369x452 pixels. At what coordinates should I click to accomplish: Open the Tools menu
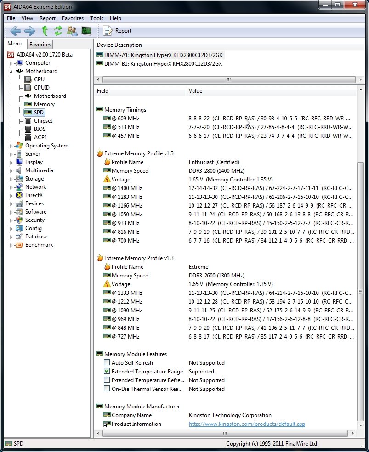point(97,18)
